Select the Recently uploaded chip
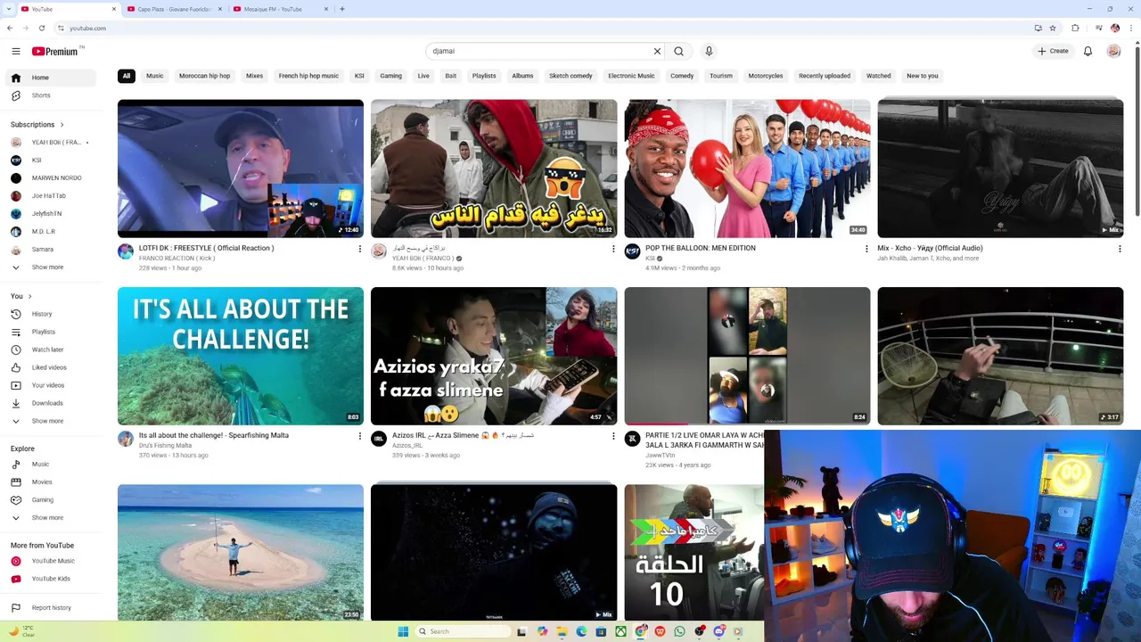 point(825,76)
